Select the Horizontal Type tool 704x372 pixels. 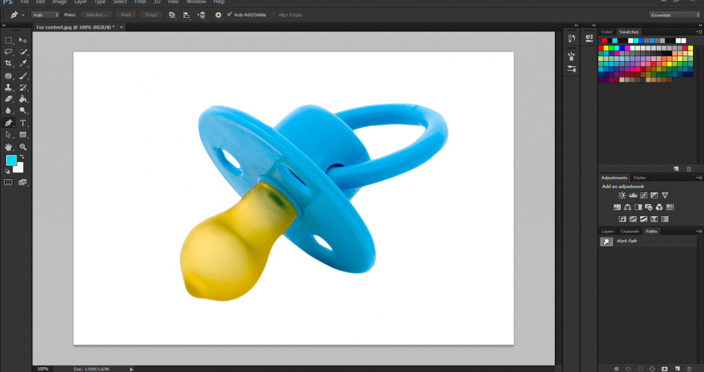23,123
